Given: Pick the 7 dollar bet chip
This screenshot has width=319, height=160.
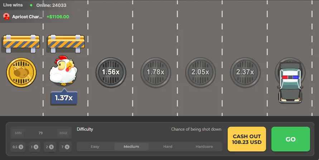Looking at the screenshot, I should pos(65,147).
